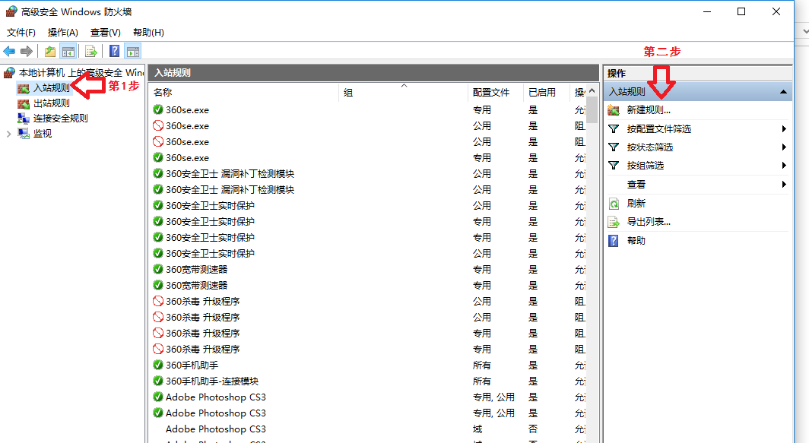Click the 连接安全规则 computers icon in tree

(x=24, y=118)
